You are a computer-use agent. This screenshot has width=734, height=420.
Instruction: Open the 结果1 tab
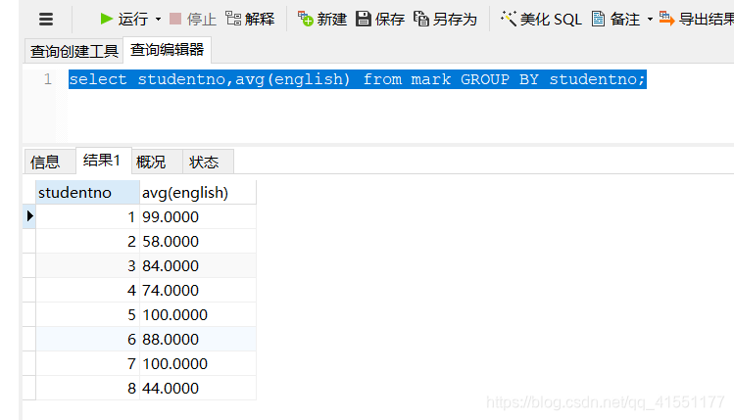click(104, 161)
